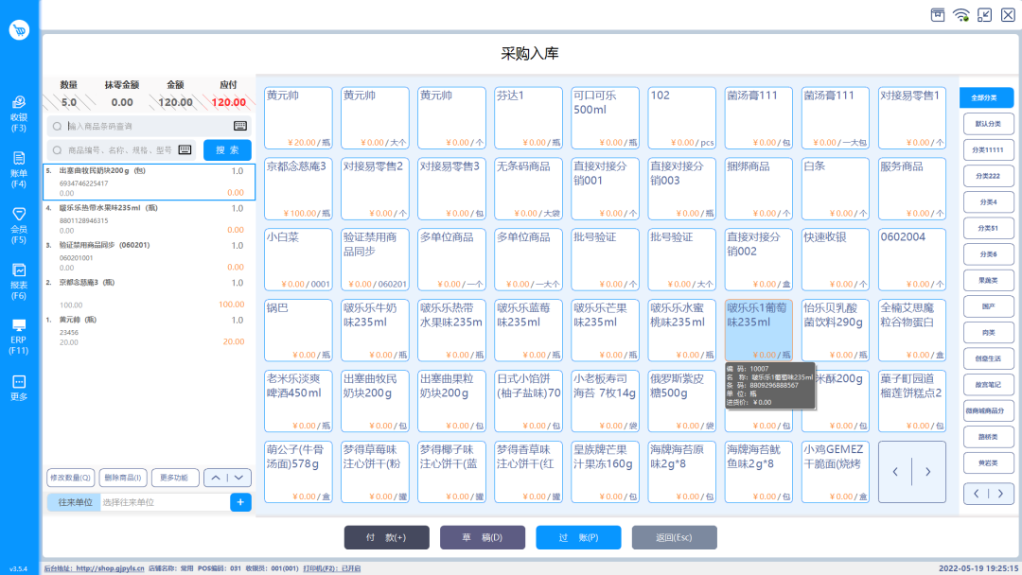Check the Wi-Fi network status icon
The width and height of the screenshot is (1022, 575).
pos(961,14)
